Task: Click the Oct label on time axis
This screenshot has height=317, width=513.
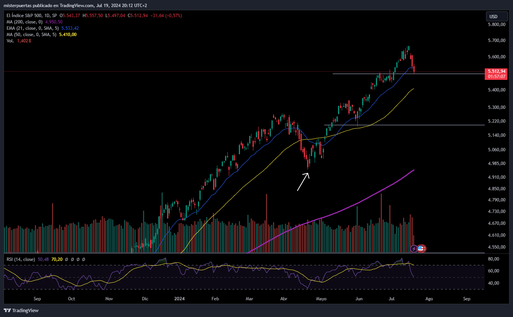Action: pyautogui.click(x=71, y=298)
